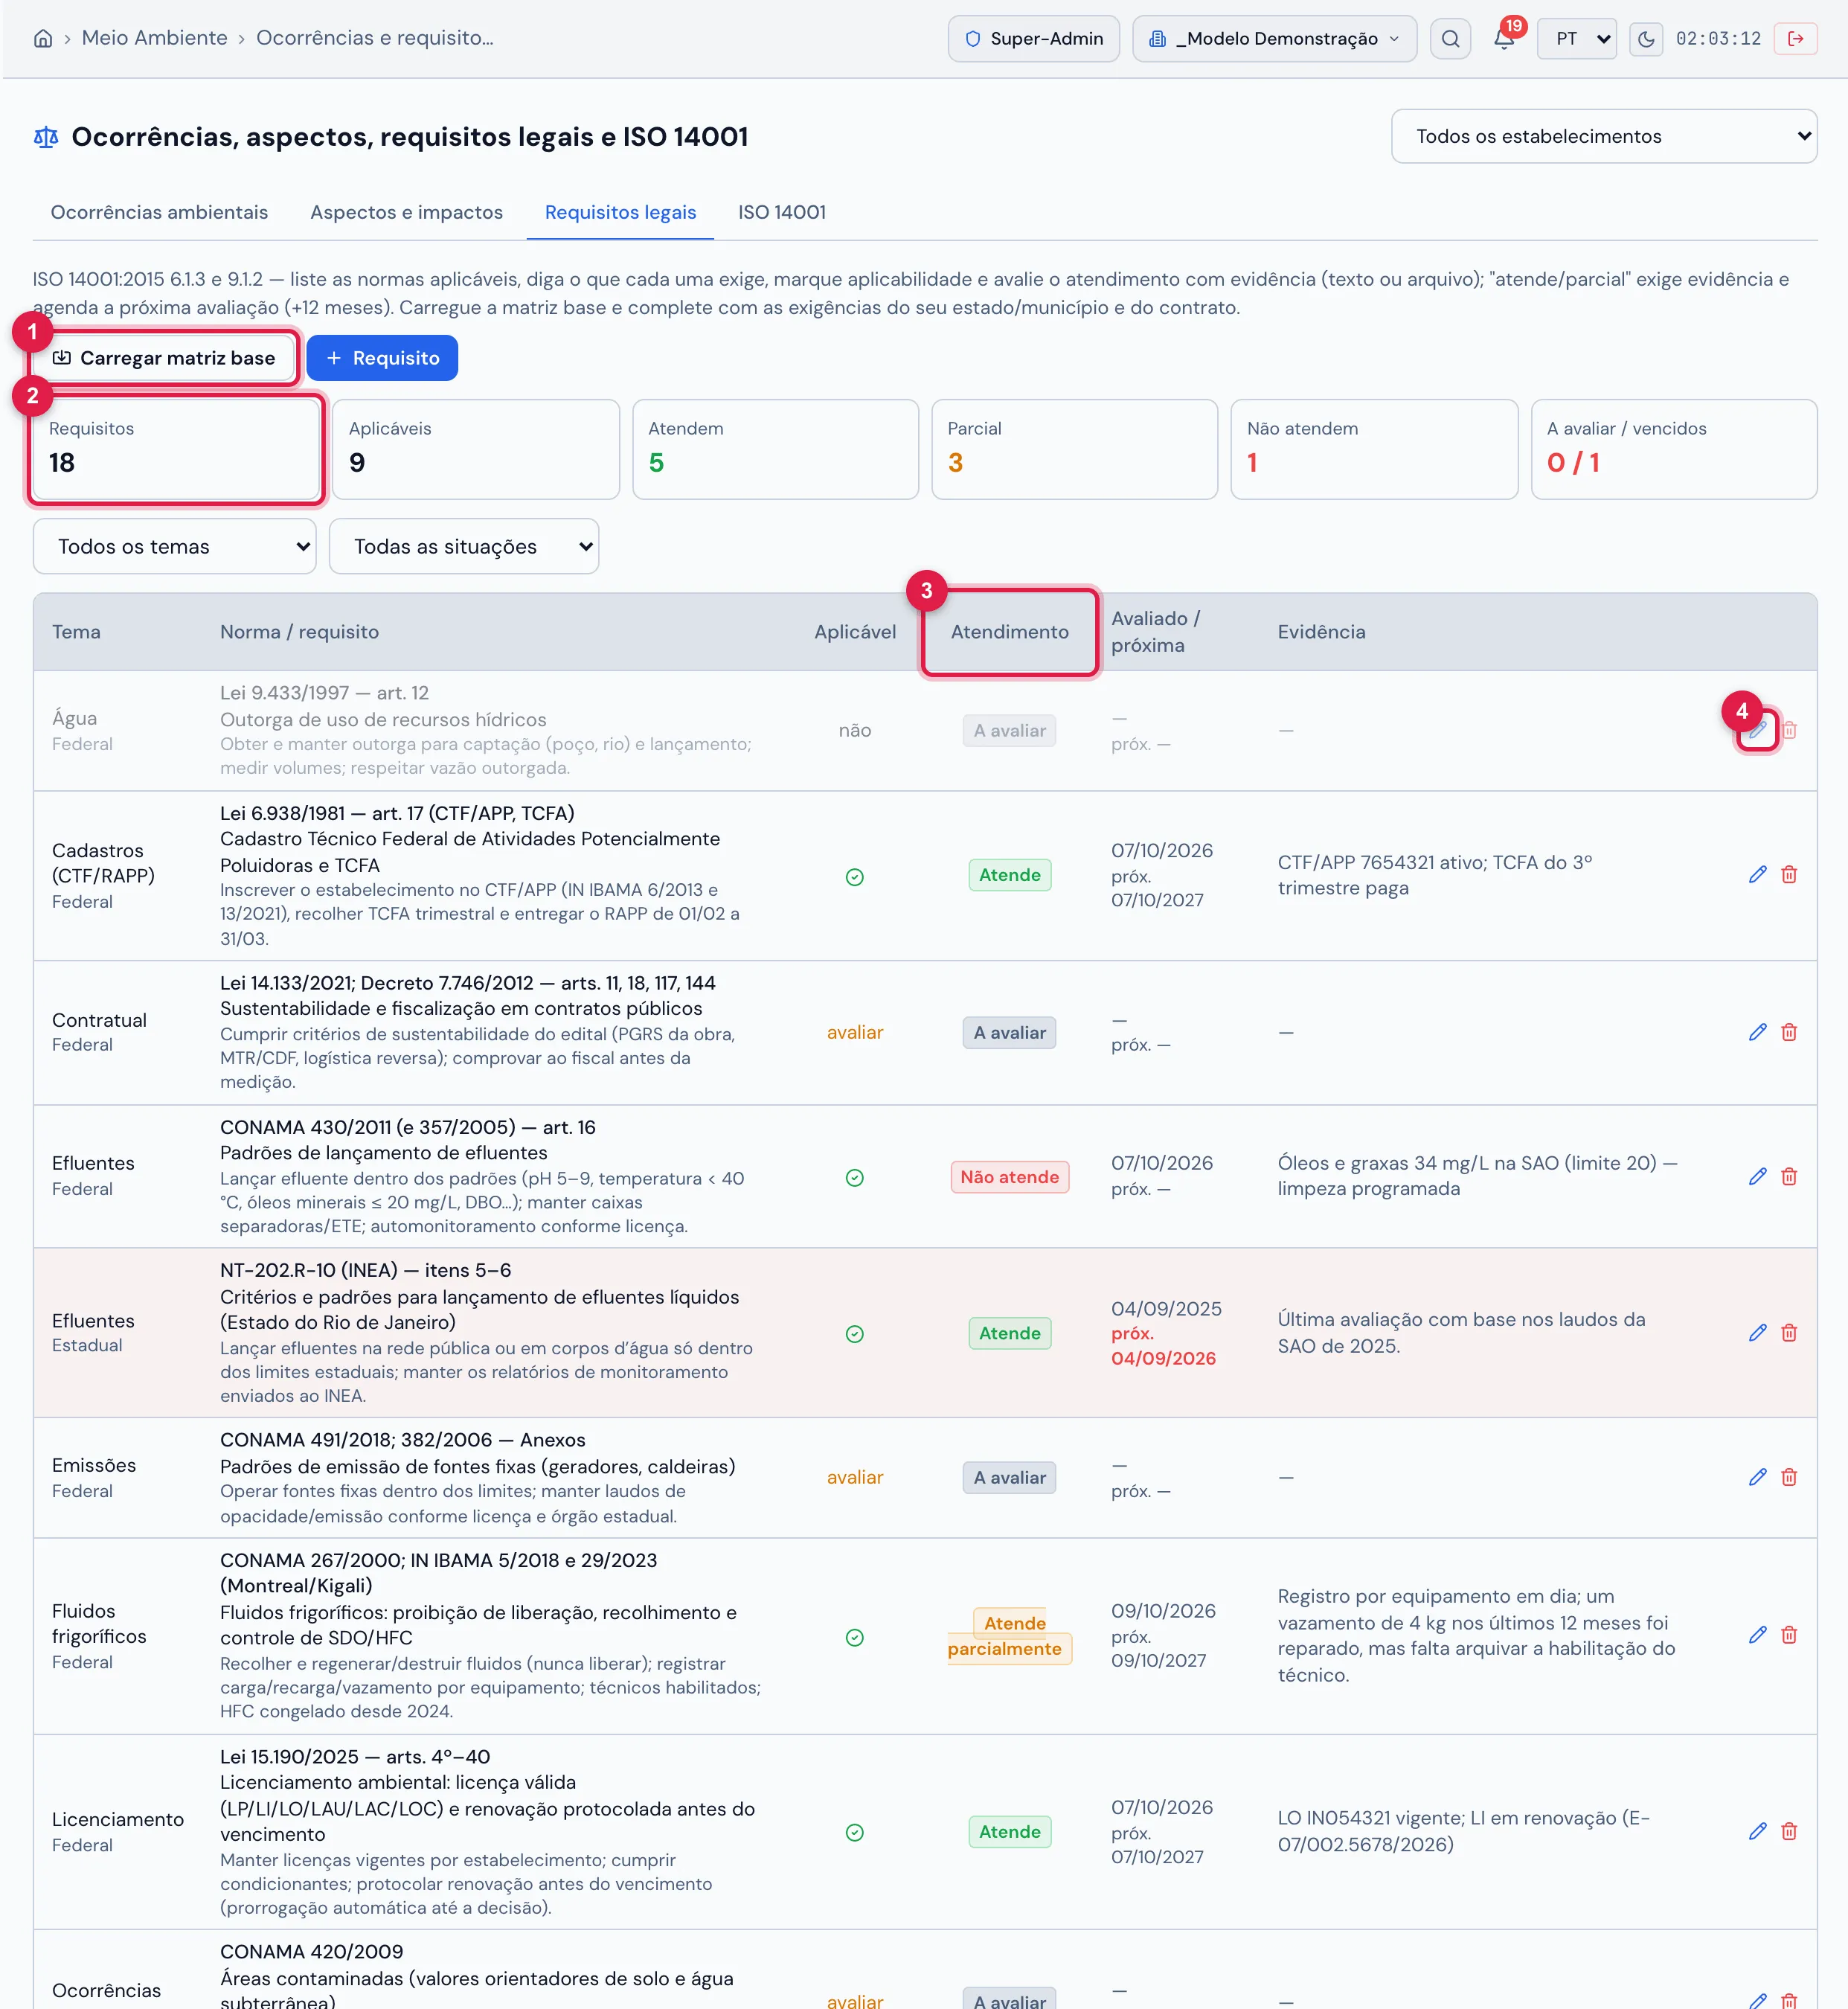Open the Todas as situações filter

[x=464, y=546]
